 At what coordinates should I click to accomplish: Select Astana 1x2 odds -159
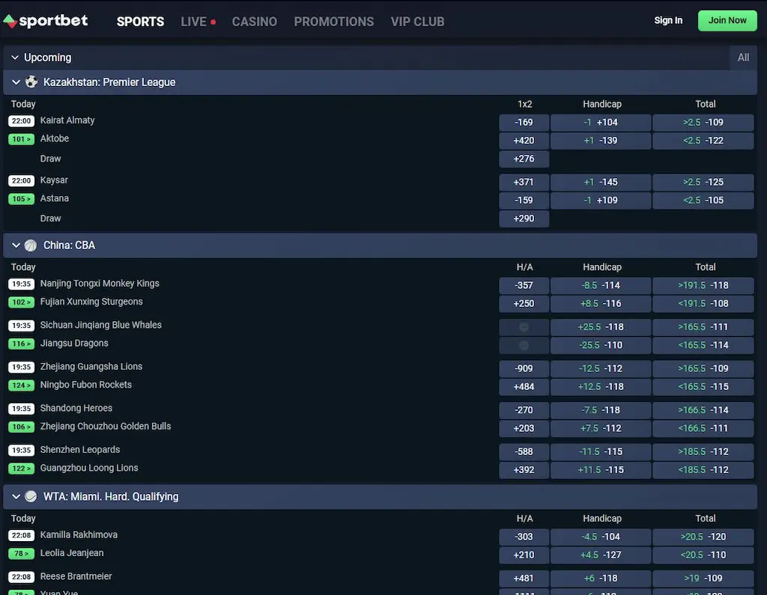(524, 200)
